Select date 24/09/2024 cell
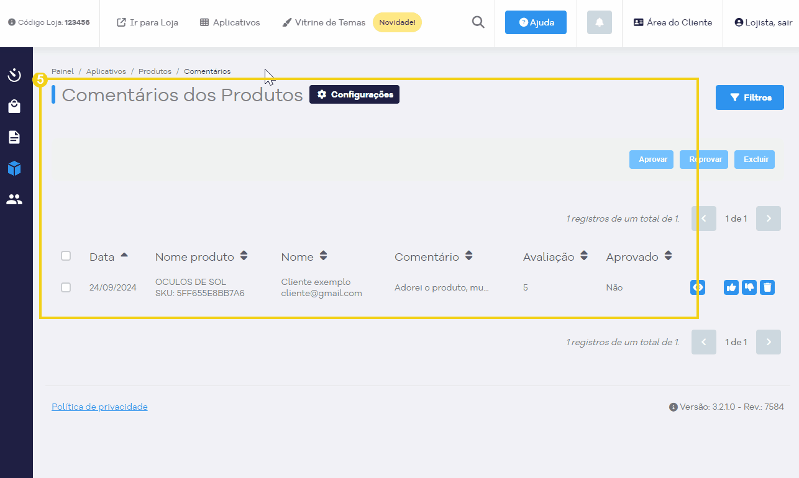 [113, 287]
